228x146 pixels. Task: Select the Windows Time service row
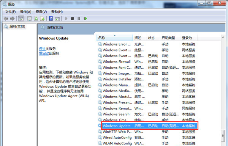(147, 120)
